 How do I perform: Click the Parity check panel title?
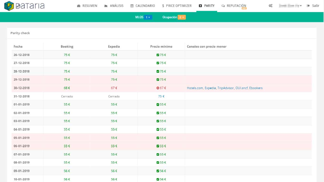pos(20,33)
